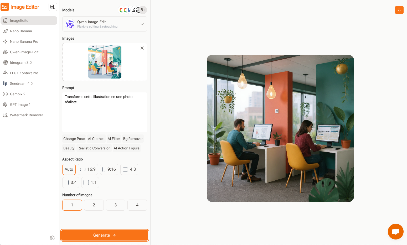Click into the Prompt text field
Screen dimensions: 407x245
tap(105, 112)
